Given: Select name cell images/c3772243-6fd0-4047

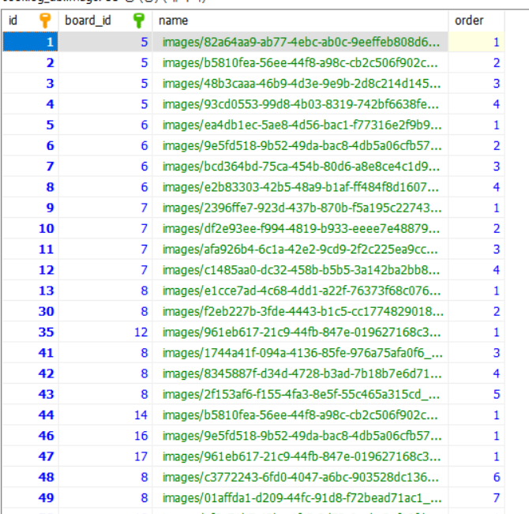Looking at the screenshot, I should click(x=300, y=477).
